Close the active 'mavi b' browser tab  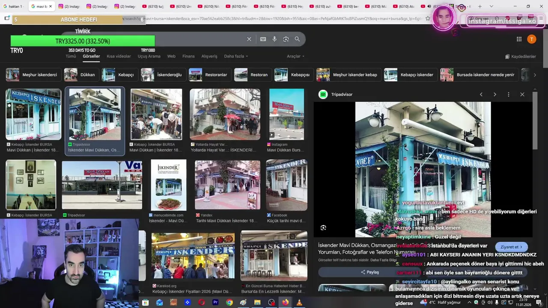50,6
